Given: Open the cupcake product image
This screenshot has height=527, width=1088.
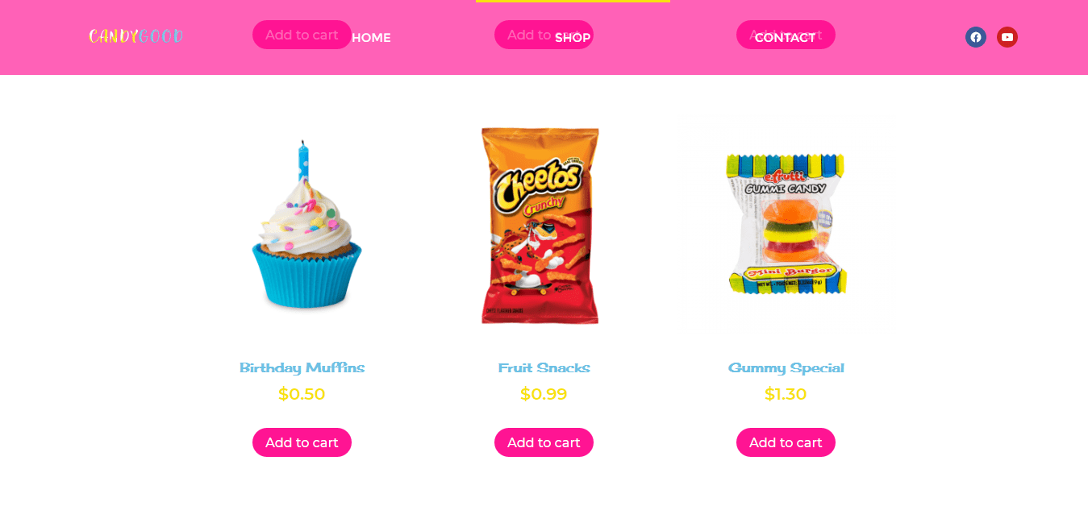Looking at the screenshot, I should tap(306, 225).
